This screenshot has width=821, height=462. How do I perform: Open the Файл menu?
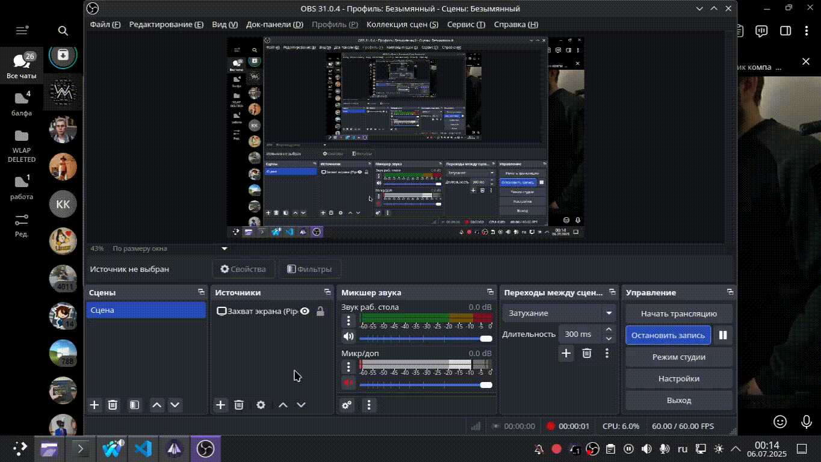click(105, 25)
